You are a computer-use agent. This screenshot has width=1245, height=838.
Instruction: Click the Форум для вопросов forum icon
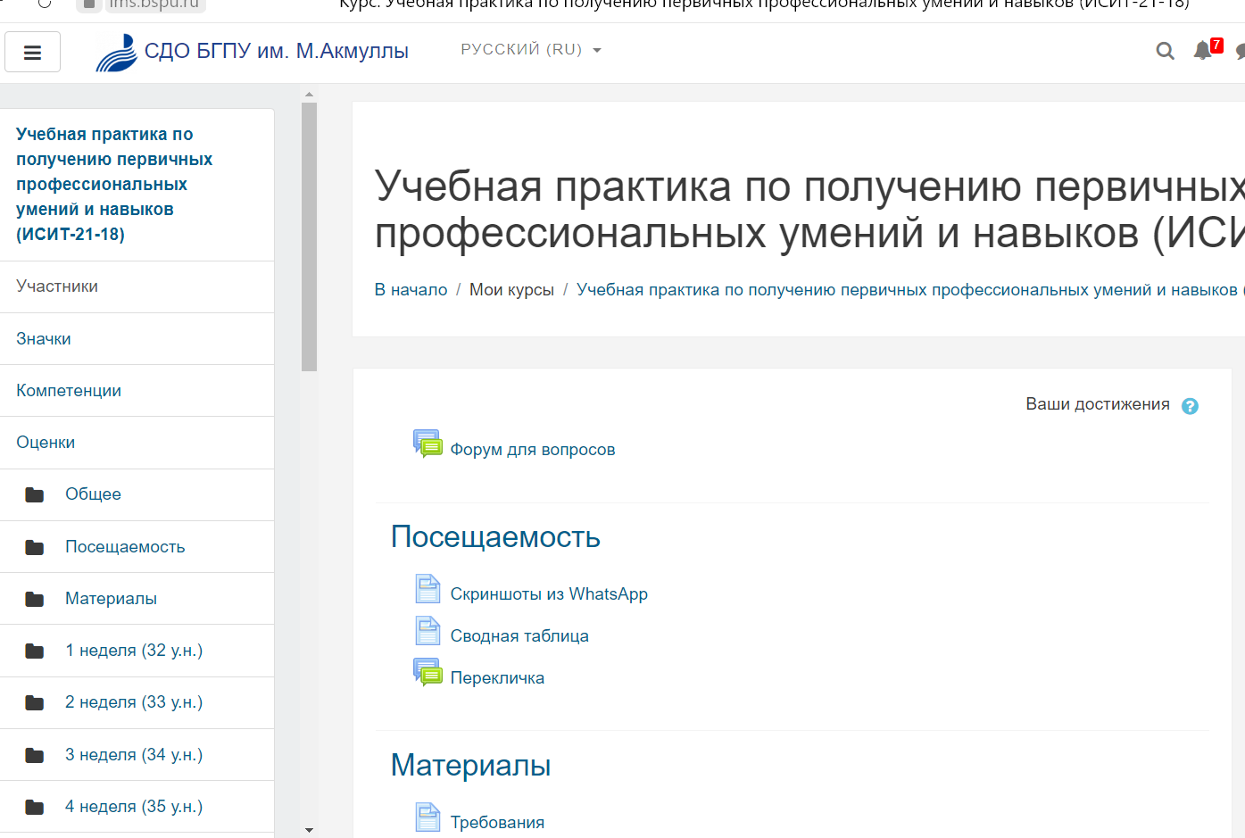coord(427,444)
